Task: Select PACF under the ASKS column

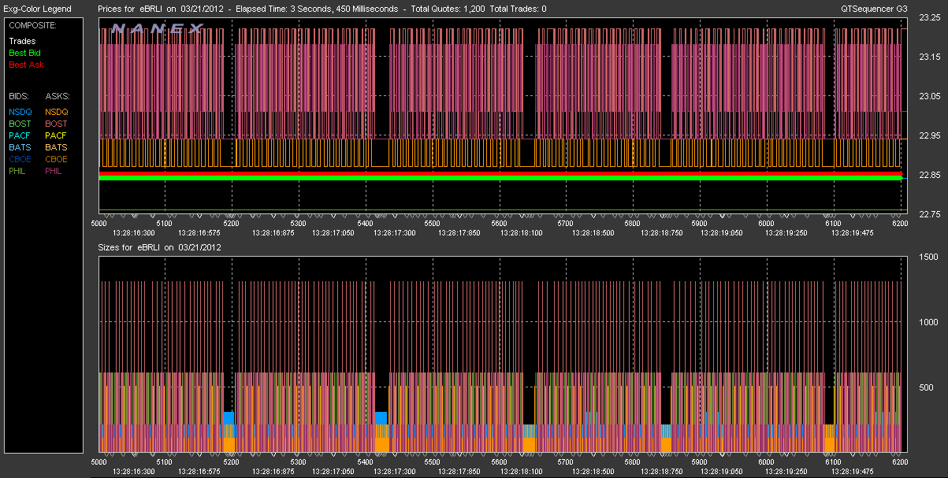Action: point(57,135)
